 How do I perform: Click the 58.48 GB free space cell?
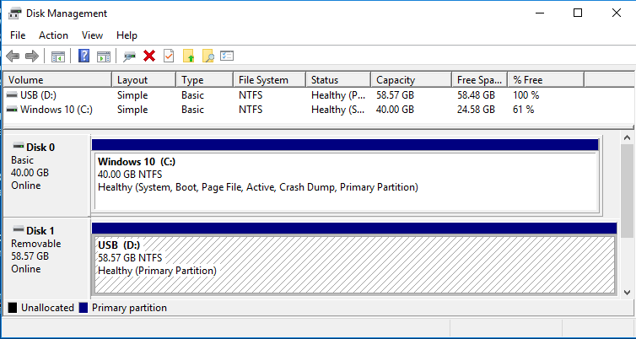pyautogui.click(x=476, y=95)
